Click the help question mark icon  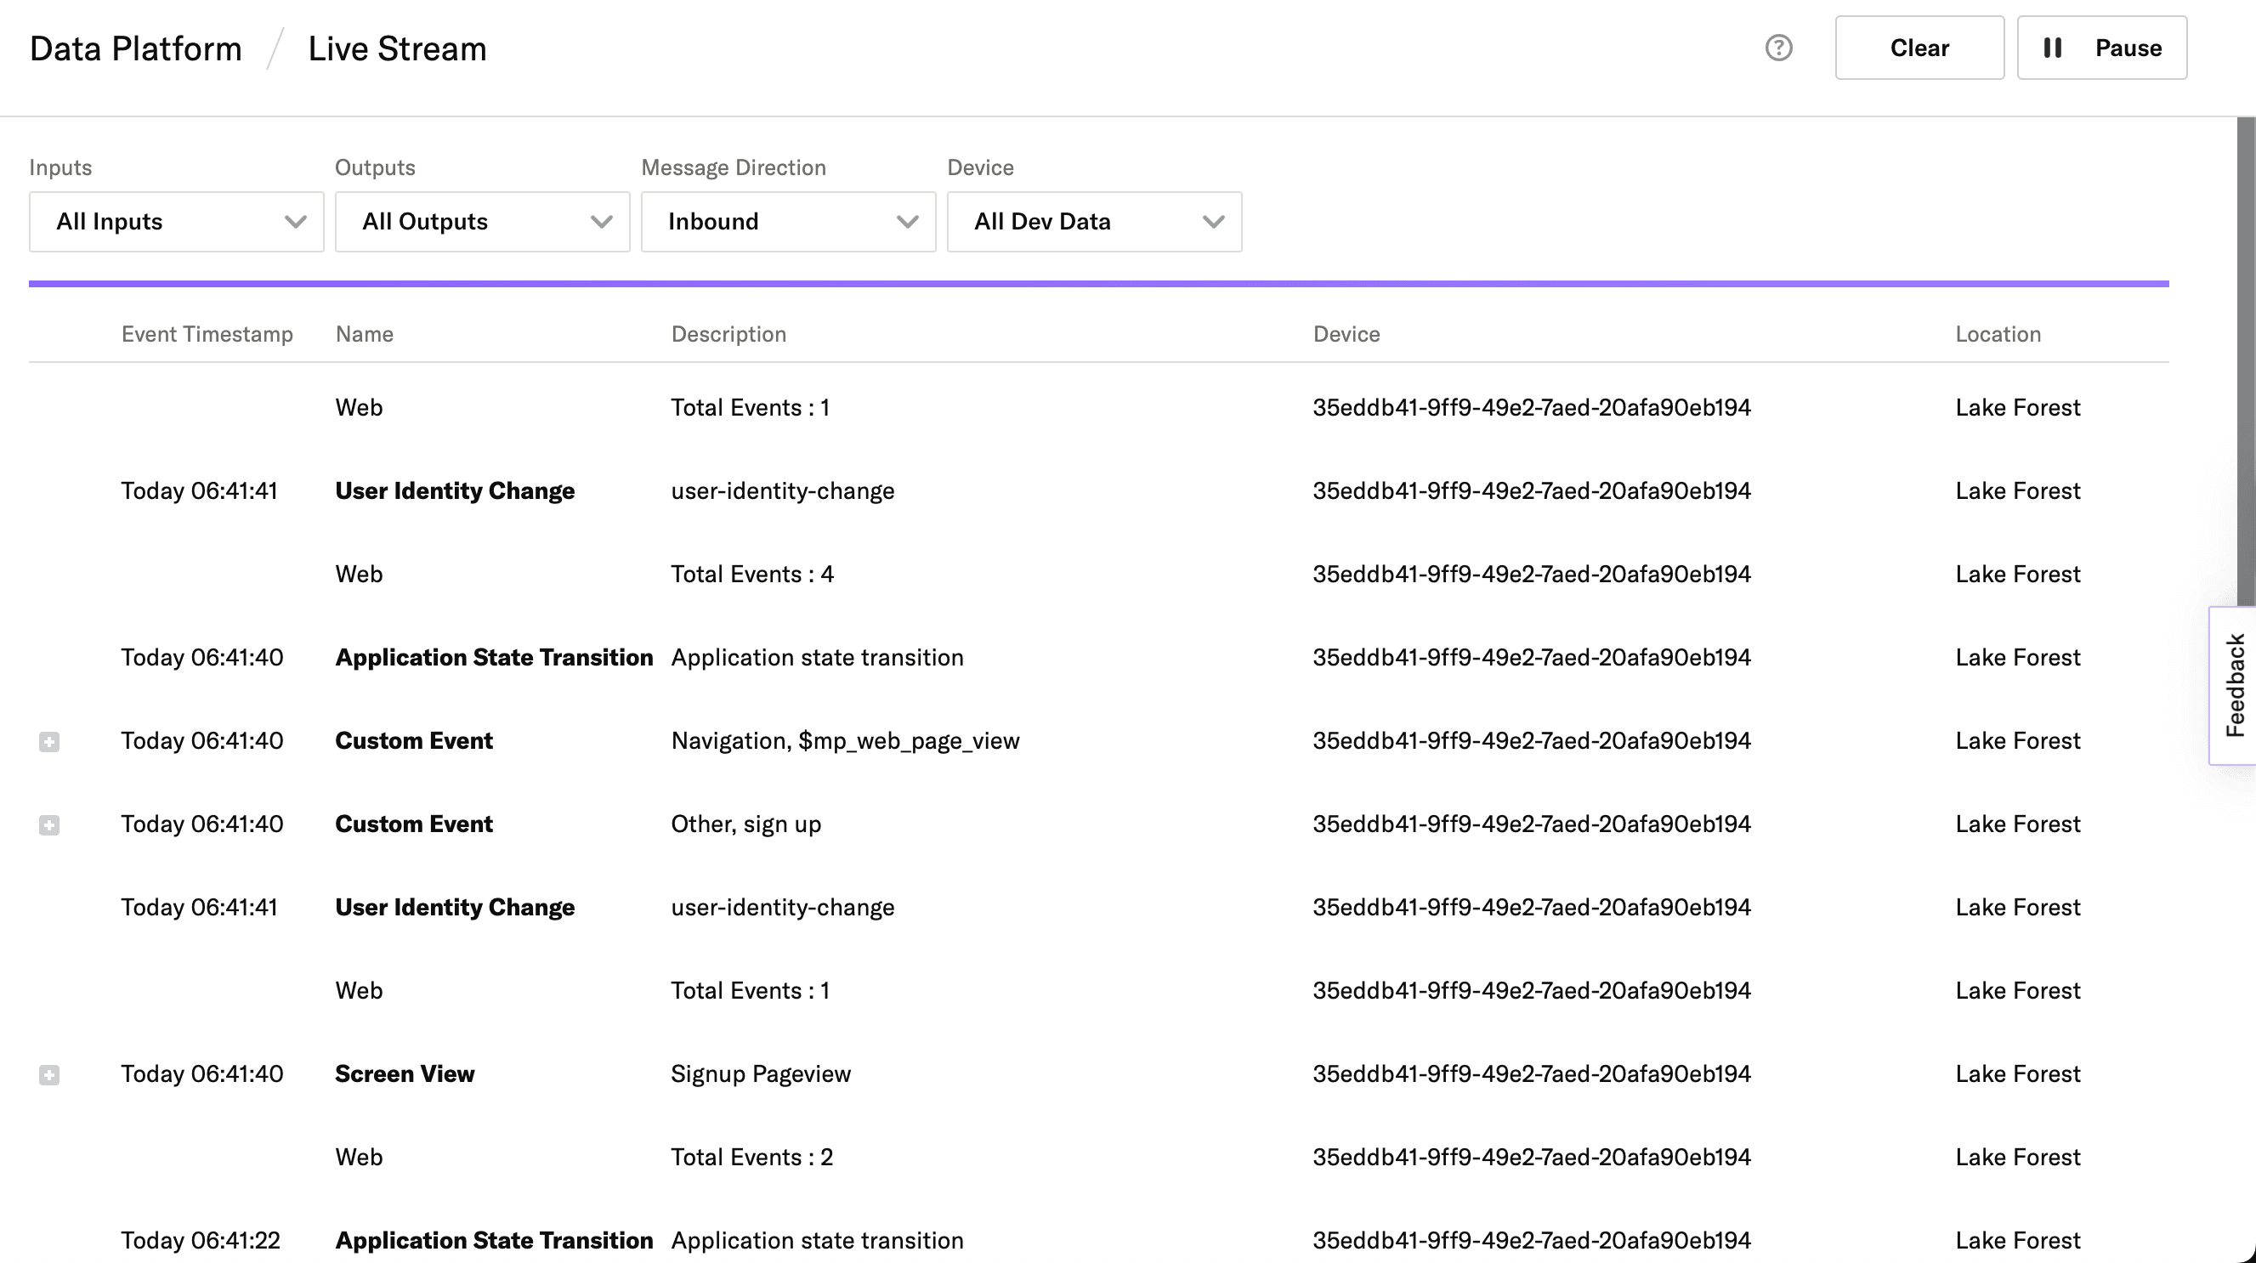(x=1777, y=48)
